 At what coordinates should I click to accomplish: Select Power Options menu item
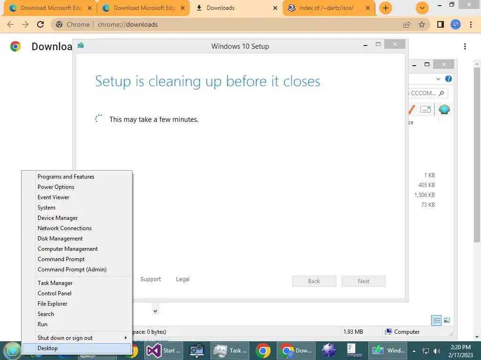tap(77, 187)
